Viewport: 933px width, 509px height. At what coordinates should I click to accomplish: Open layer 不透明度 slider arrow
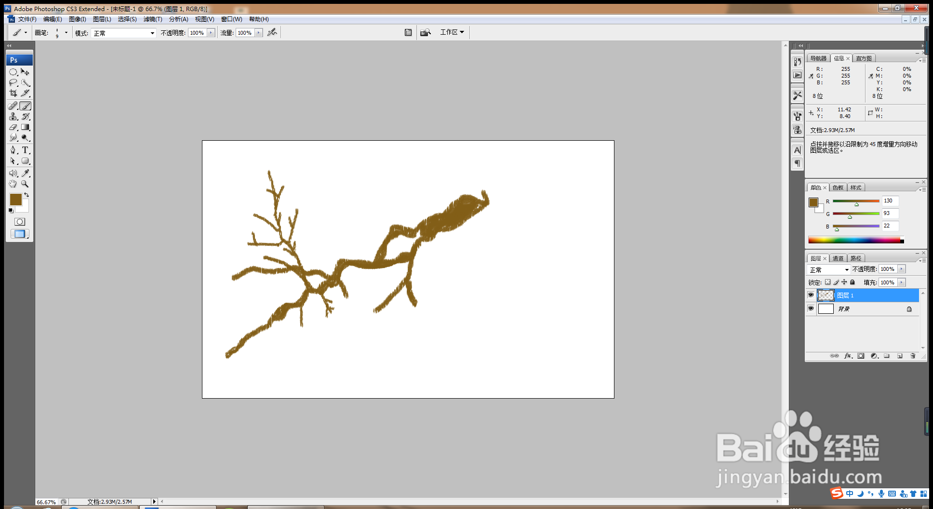[x=901, y=269]
